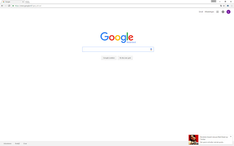
Task: Click the translate page icon
Action: click(221, 6)
